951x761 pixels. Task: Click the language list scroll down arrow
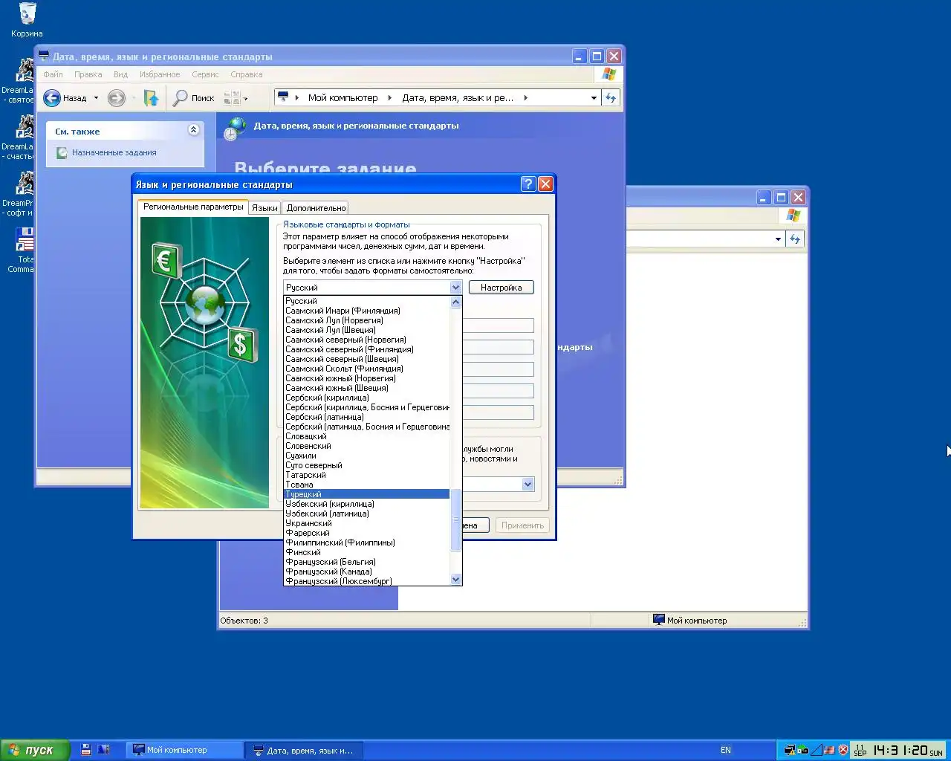point(456,580)
